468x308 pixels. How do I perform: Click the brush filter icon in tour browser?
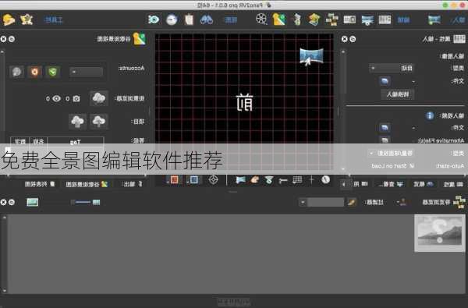click(x=352, y=203)
